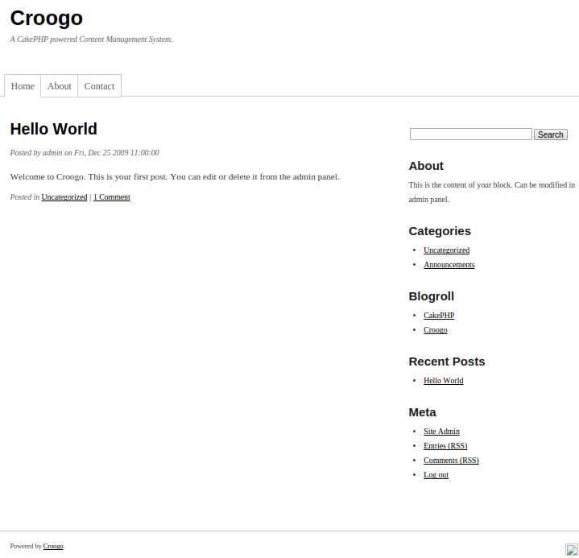
Task: Click the Categories sidebar heading
Action: pos(440,231)
